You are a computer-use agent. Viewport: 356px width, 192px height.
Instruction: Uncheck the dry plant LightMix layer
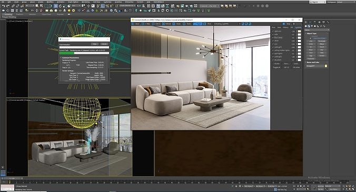(273, 60)
